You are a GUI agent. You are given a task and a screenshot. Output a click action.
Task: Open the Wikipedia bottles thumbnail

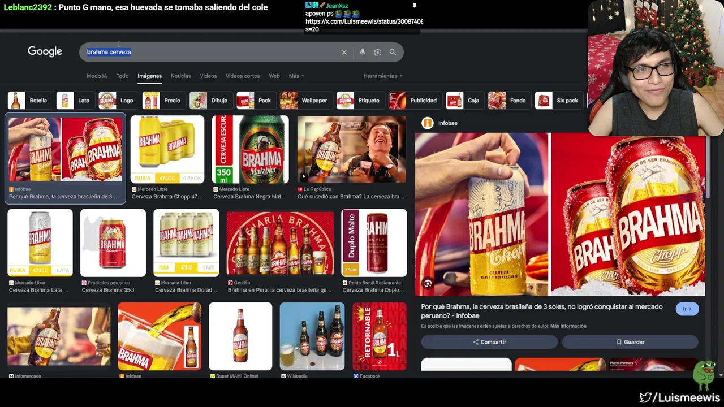[x=312, y=336]
